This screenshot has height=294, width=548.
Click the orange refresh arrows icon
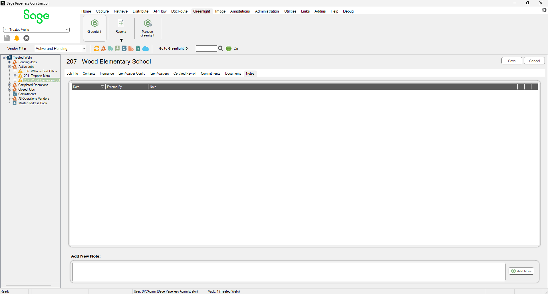pos(97,49)
